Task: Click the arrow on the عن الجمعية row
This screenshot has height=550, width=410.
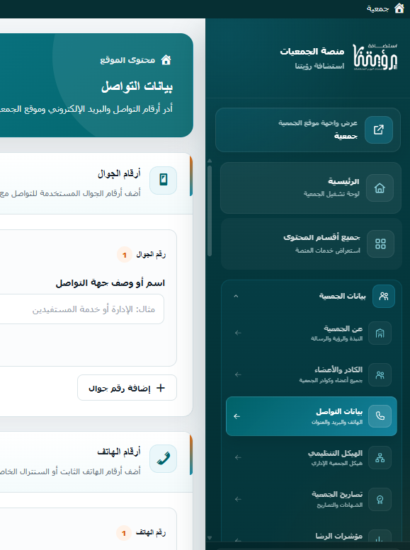Action: pos(238,333)
